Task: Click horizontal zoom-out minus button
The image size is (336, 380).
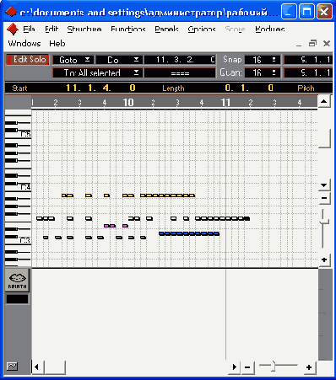Action: point(247,367)
